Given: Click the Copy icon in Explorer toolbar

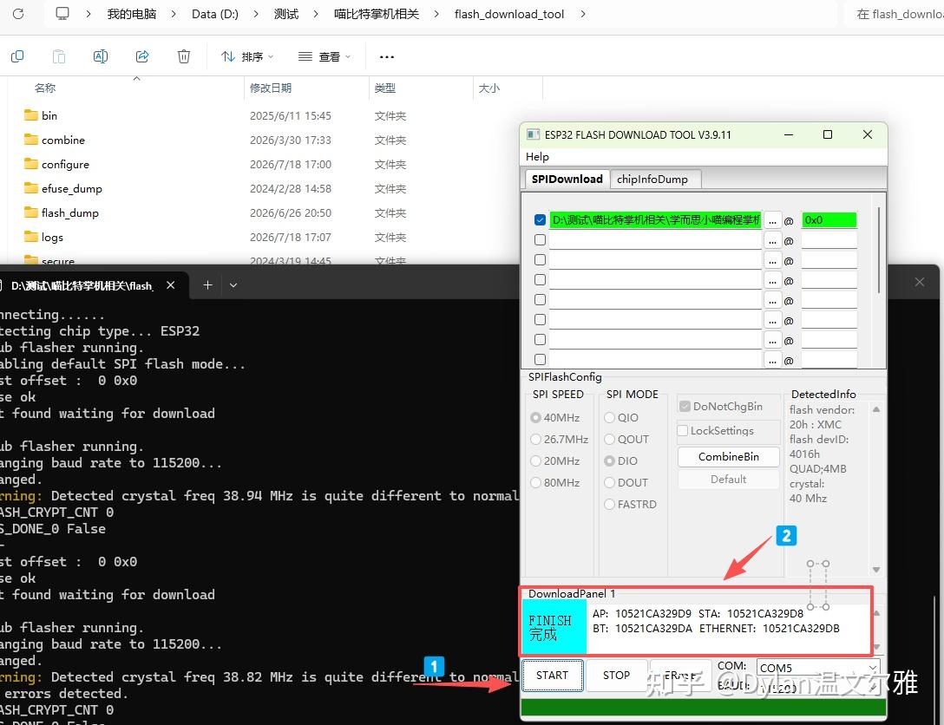Looking at the screenshot, I should click(x=17, y=56).
